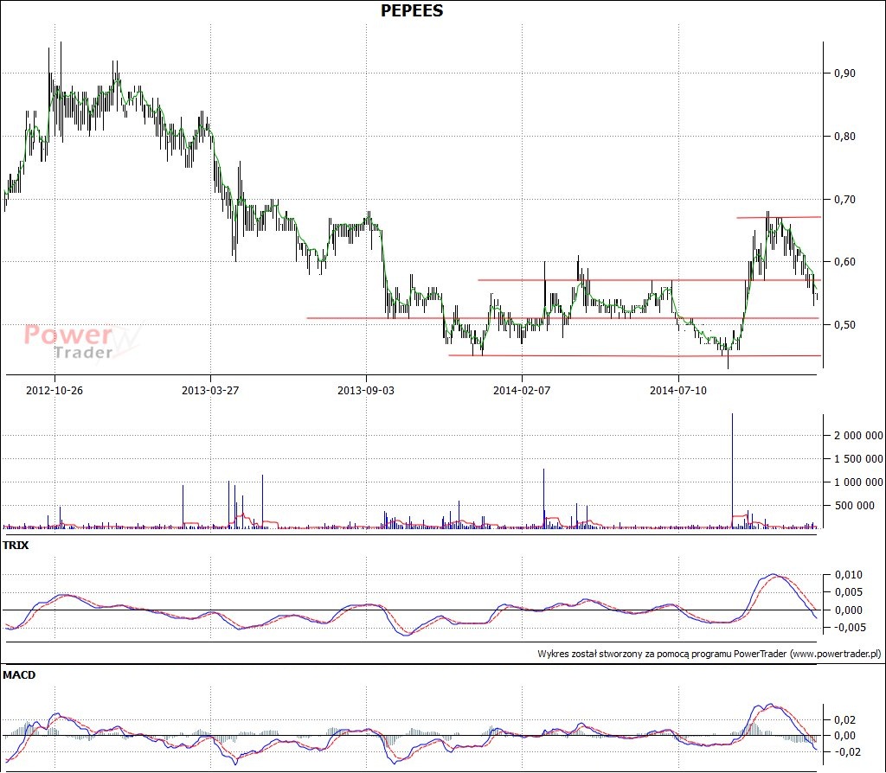Viewport: 886px width, 773px height.
Task: Click the TRIX indicator title
Action: coord(16,546)
